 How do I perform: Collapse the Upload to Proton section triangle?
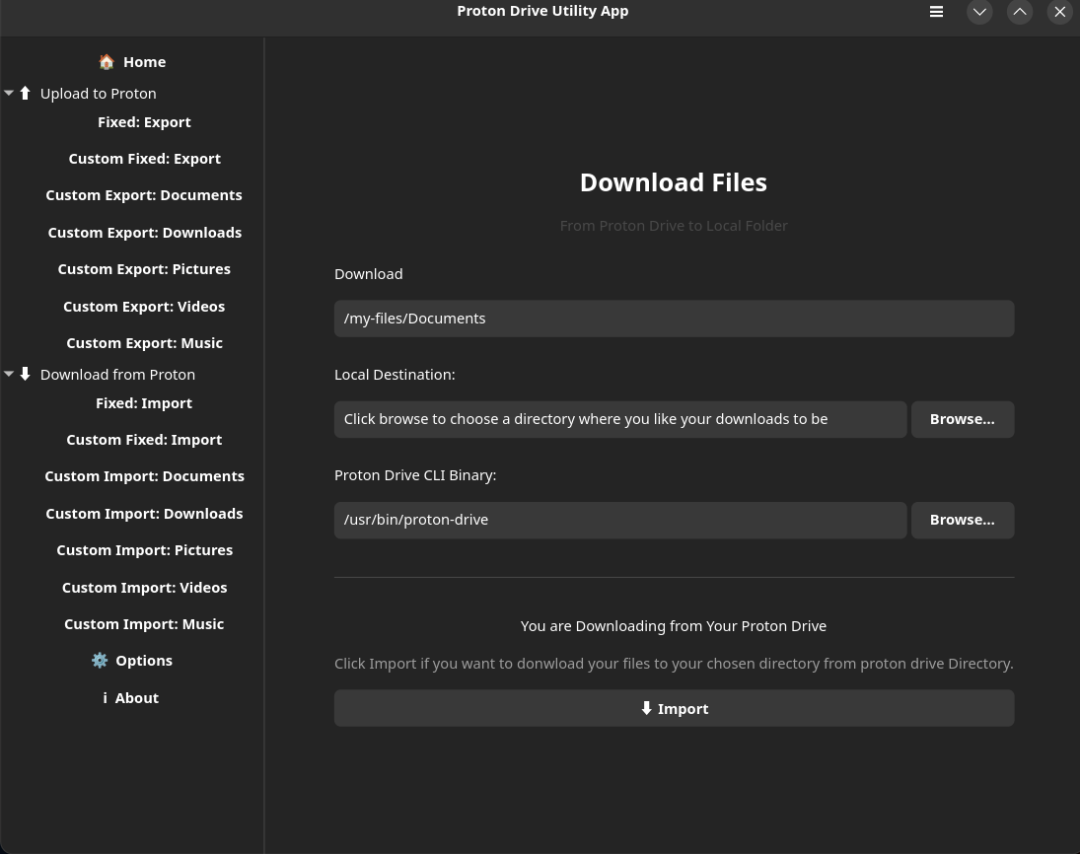[9, 93]
